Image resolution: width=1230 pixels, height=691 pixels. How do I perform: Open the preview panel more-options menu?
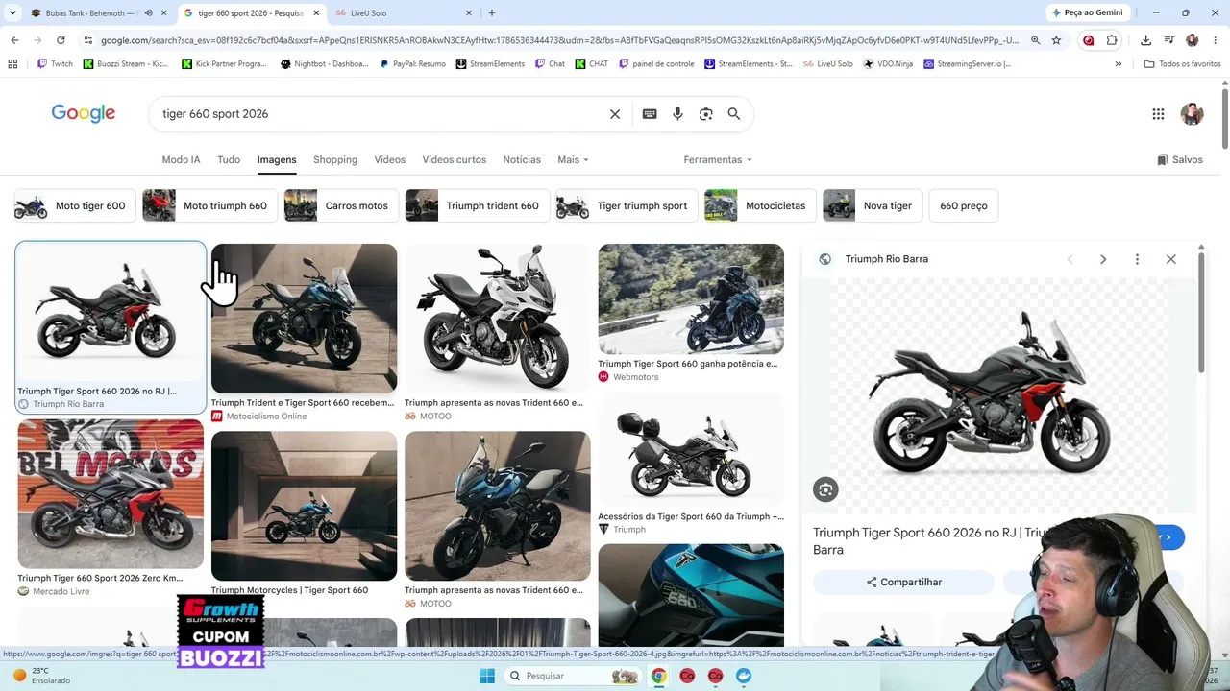click(x=1137, y=259)
